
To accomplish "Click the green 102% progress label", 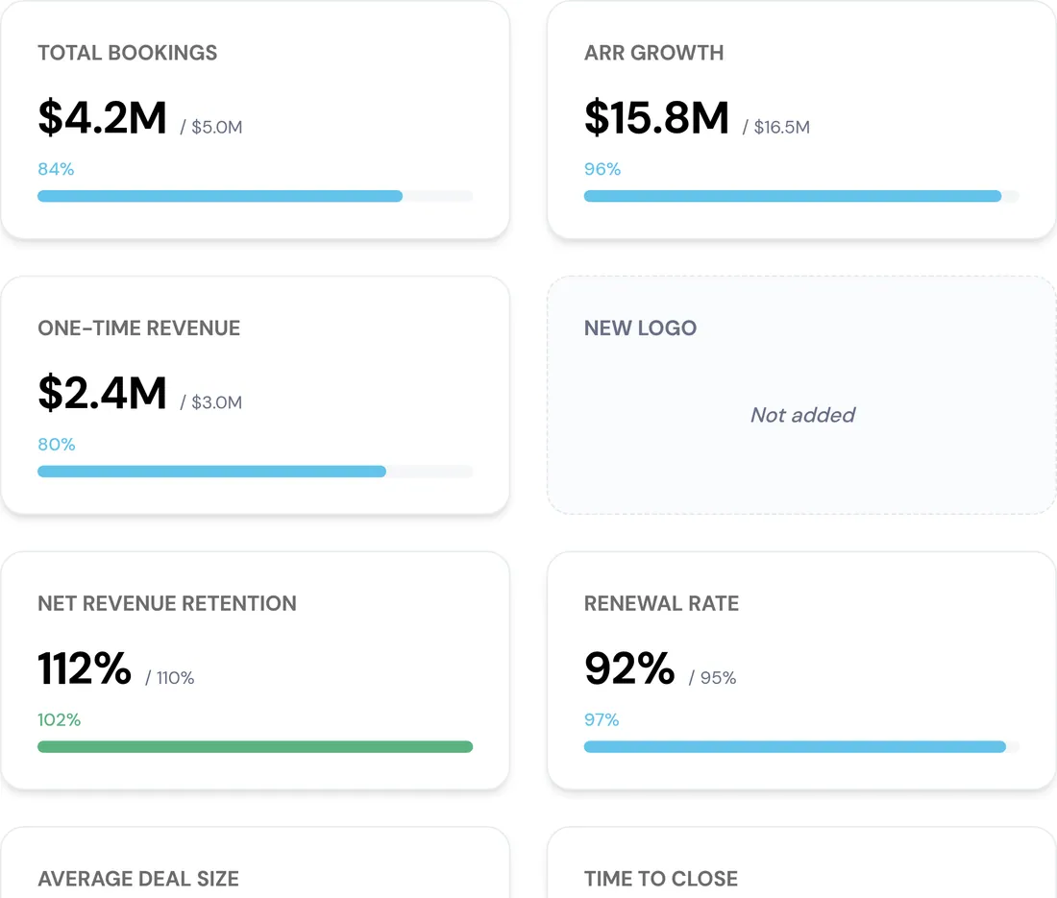I will pos(60,720).
